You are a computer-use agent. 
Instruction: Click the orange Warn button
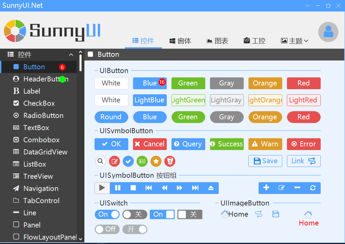coord(265,144)
